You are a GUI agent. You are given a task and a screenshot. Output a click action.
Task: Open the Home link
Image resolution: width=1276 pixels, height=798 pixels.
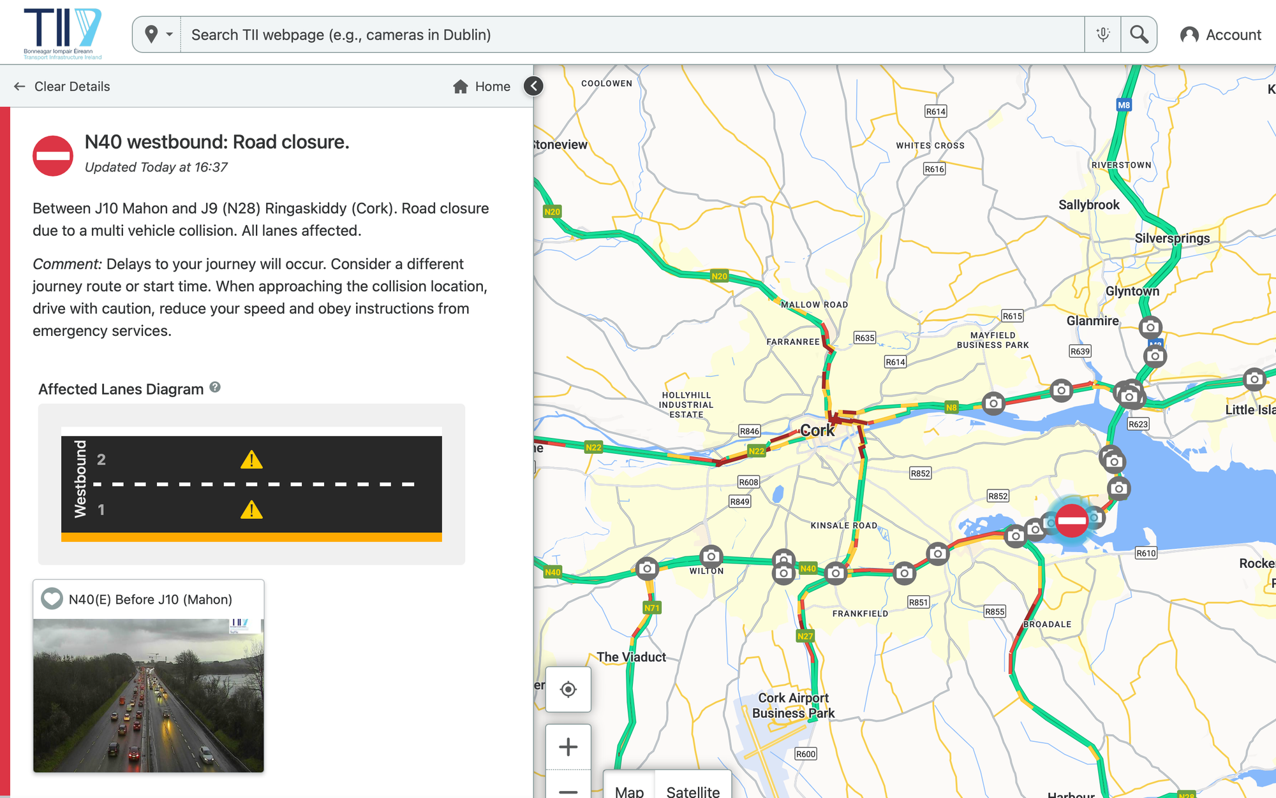click(482, 86)
